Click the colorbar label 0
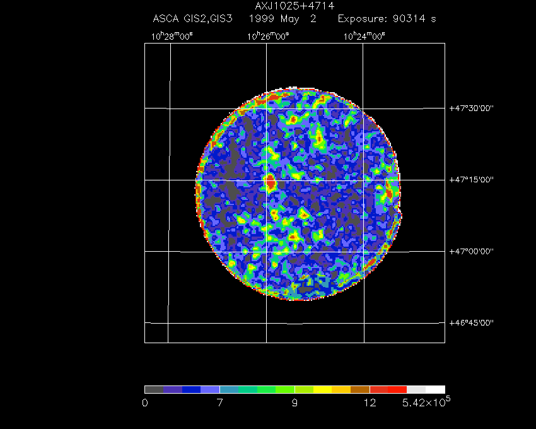Screen dimensions: 536x429 145,403
